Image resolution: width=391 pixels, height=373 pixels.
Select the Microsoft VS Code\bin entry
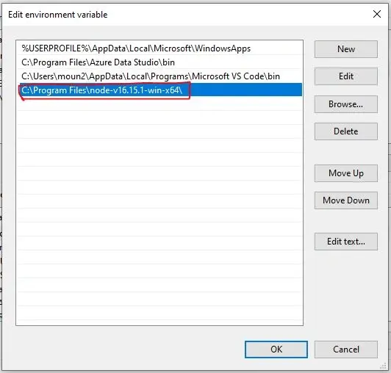[x=159, y=76]
